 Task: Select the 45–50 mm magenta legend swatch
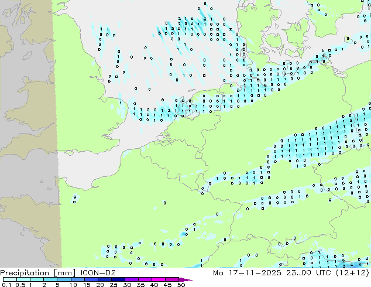[172, 279]
